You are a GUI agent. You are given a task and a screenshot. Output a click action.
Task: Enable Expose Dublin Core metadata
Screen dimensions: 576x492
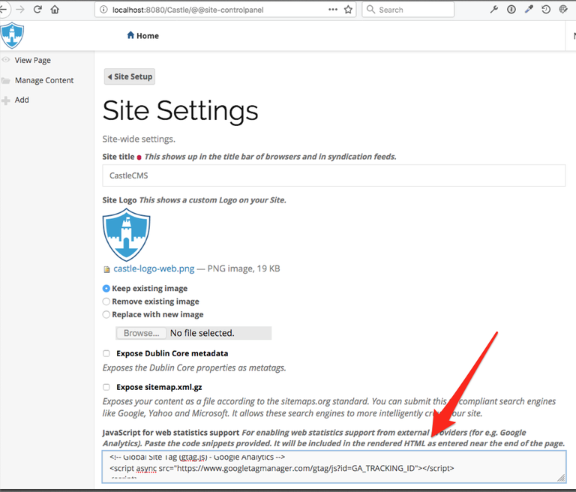[x=106, y=353]
